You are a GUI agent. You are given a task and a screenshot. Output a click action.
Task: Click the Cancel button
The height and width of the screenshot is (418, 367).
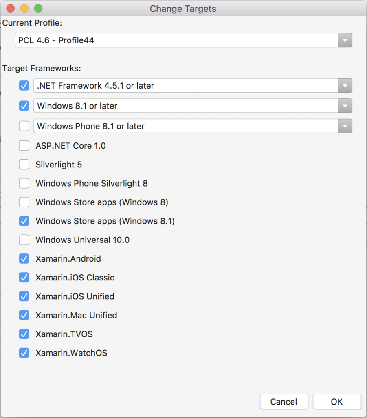coord(284,402)
